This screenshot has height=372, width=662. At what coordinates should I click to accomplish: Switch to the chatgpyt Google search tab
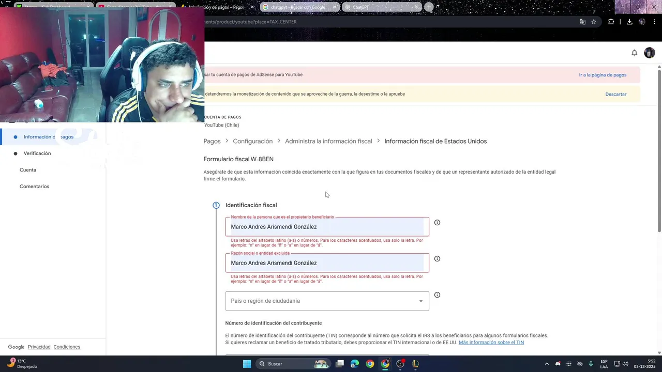click(299, 7)
